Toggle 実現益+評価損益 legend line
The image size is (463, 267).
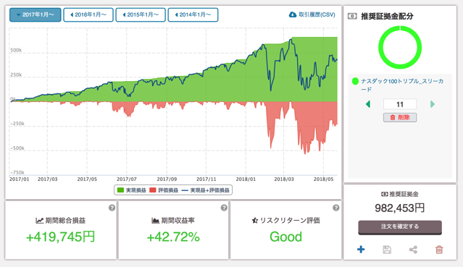(206, 190)
